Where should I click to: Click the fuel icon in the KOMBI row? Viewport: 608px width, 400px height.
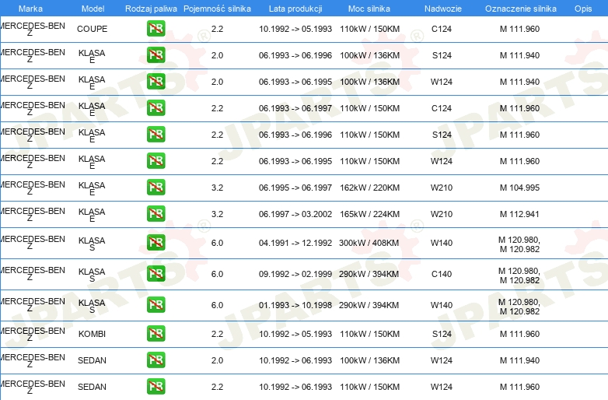[x=155, y=334]
